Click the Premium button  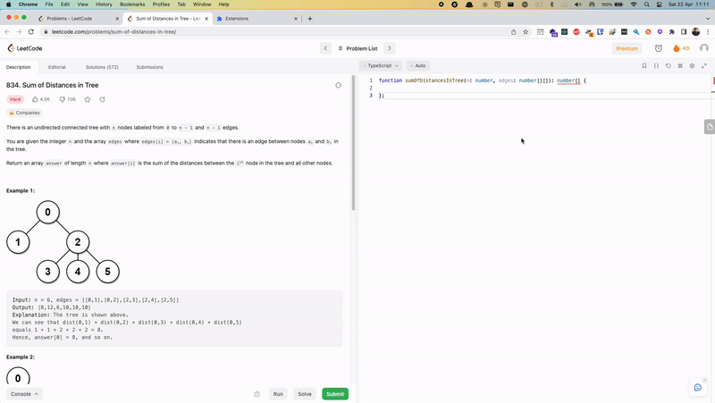coord(627,48)
